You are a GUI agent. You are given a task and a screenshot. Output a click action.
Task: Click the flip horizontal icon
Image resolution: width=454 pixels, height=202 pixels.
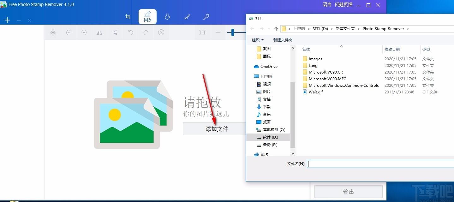coord(99,33)
